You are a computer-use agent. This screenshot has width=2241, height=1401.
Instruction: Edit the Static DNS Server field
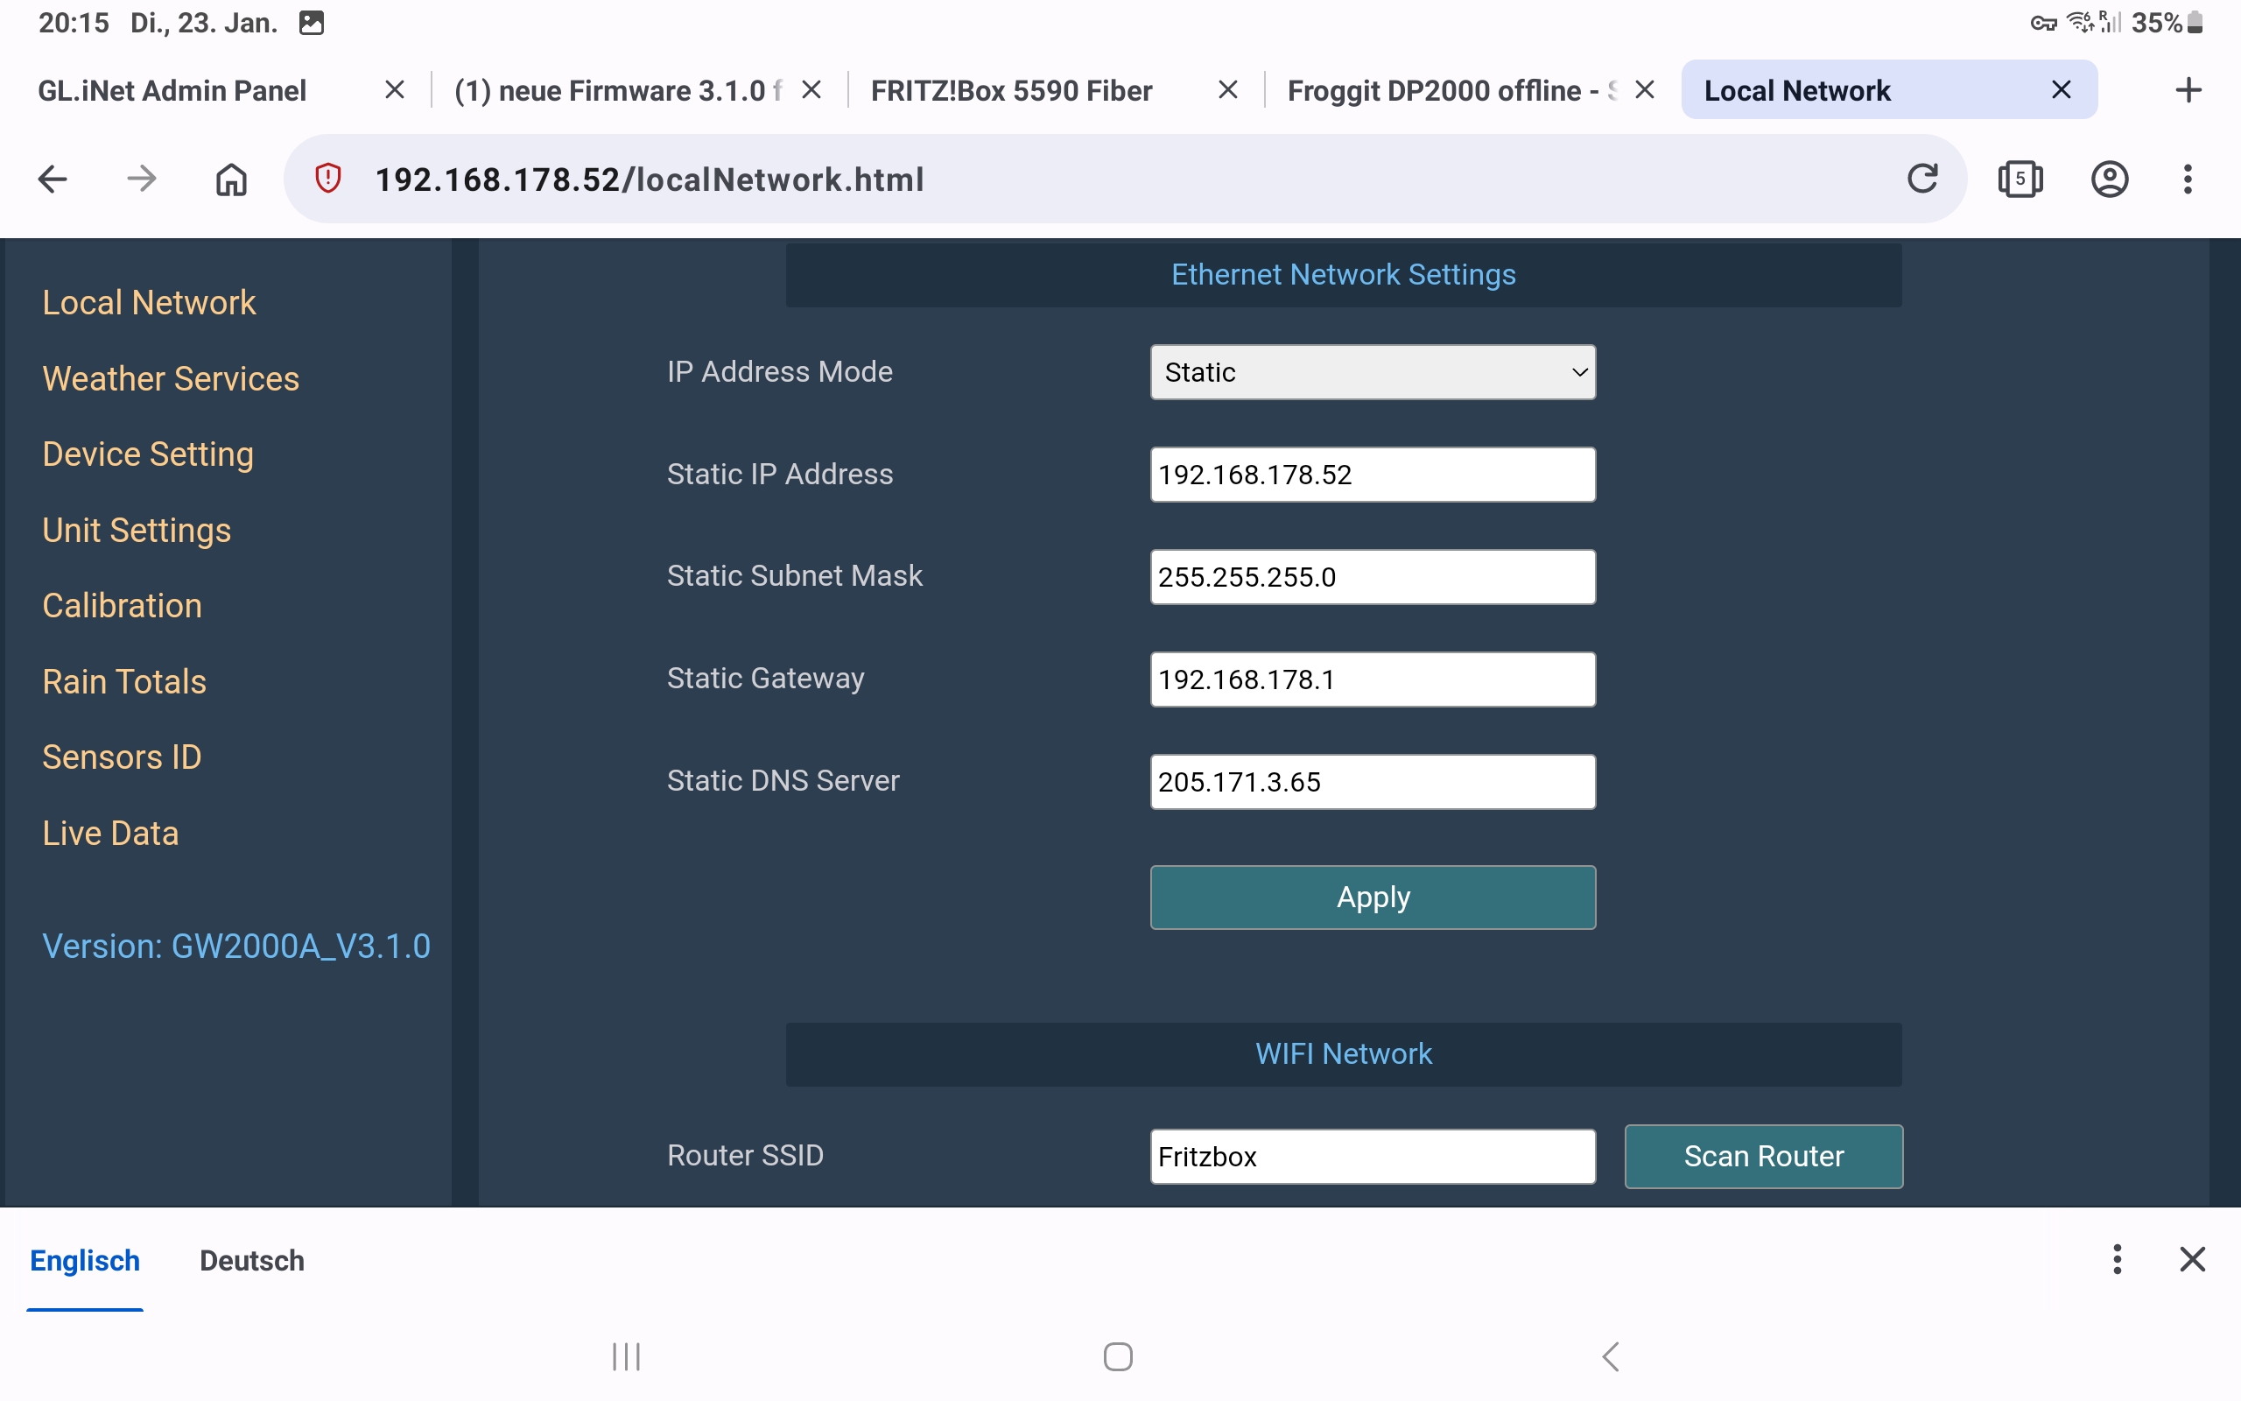(1372, 782)
